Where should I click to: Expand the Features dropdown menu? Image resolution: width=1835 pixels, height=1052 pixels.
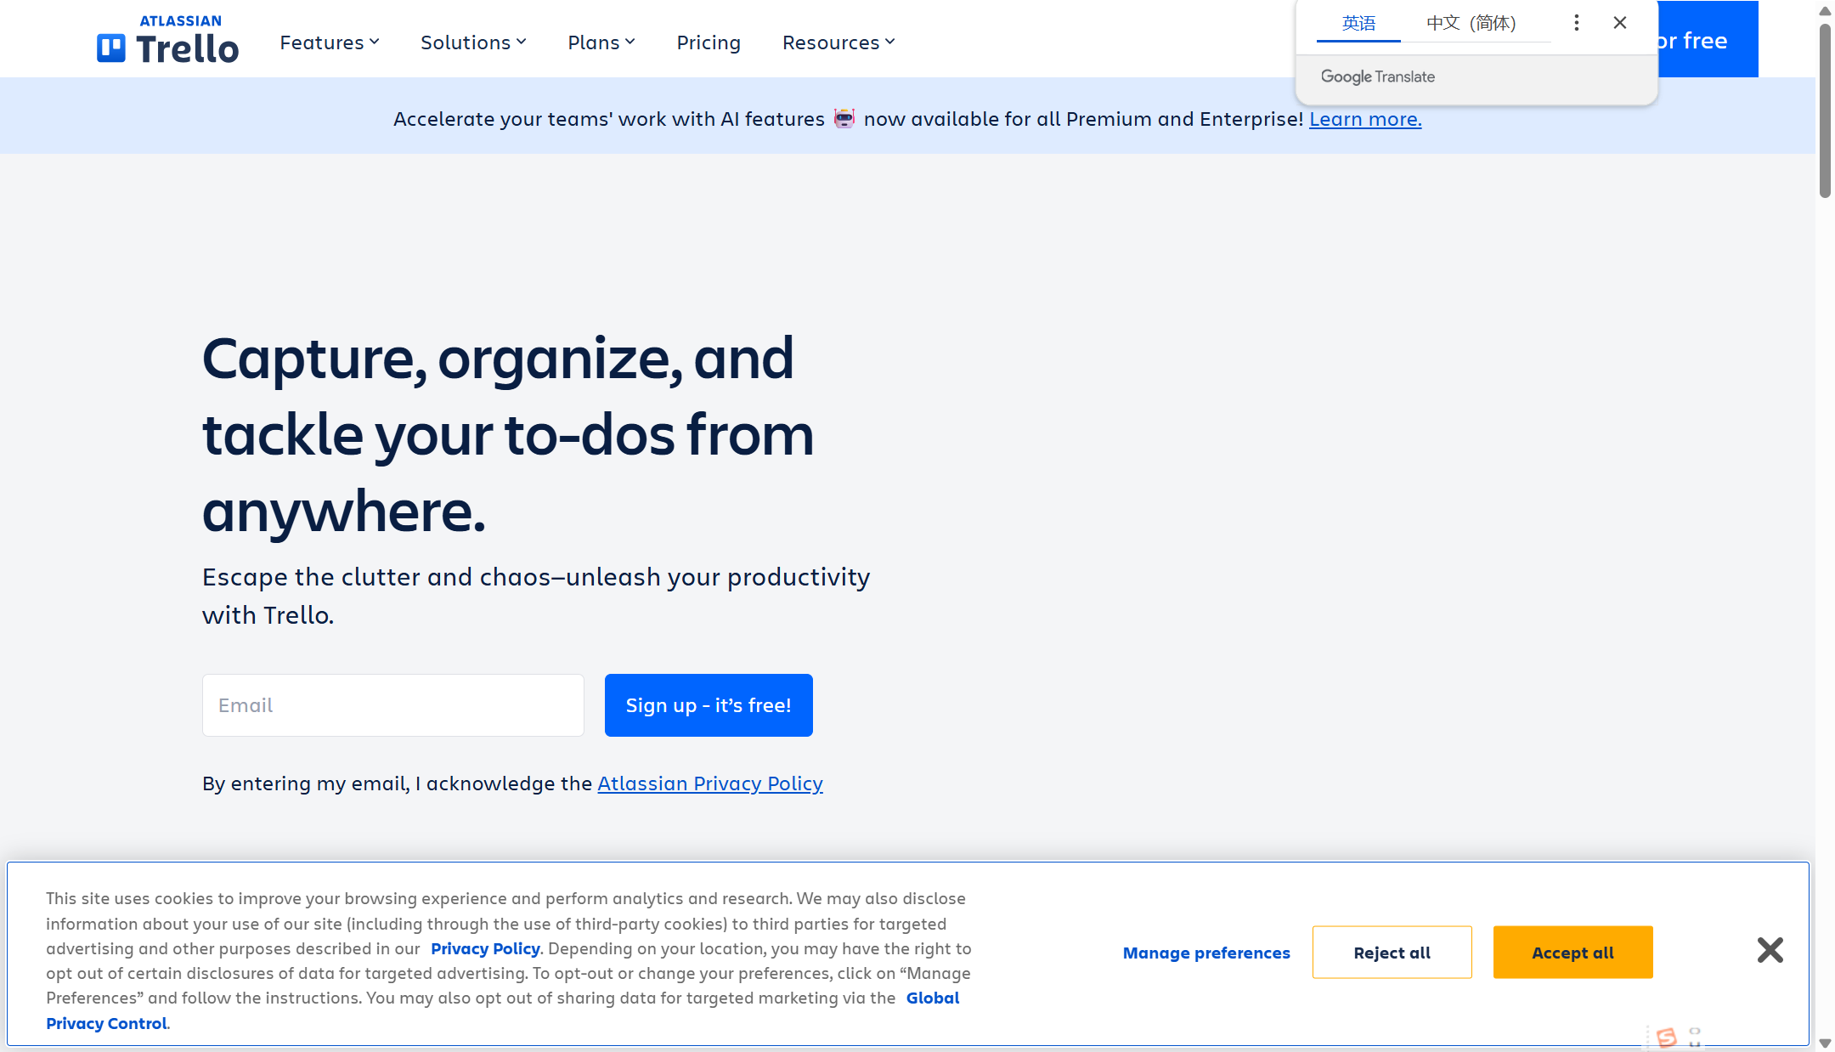point(330,42)
